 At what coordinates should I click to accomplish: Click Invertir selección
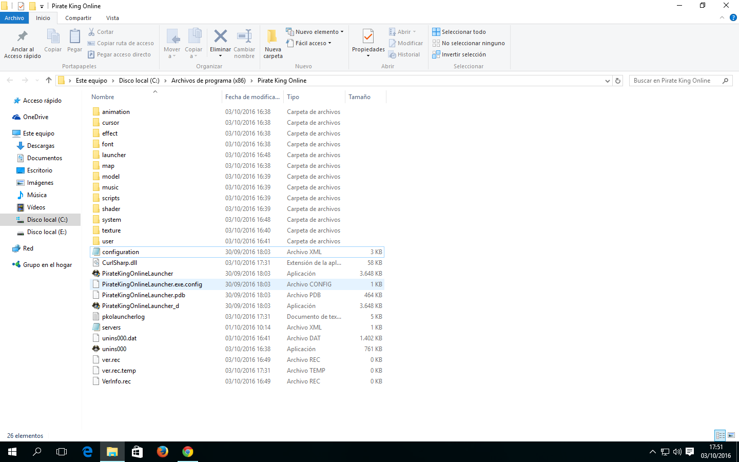pyautogui.click(x=459, y=54)
